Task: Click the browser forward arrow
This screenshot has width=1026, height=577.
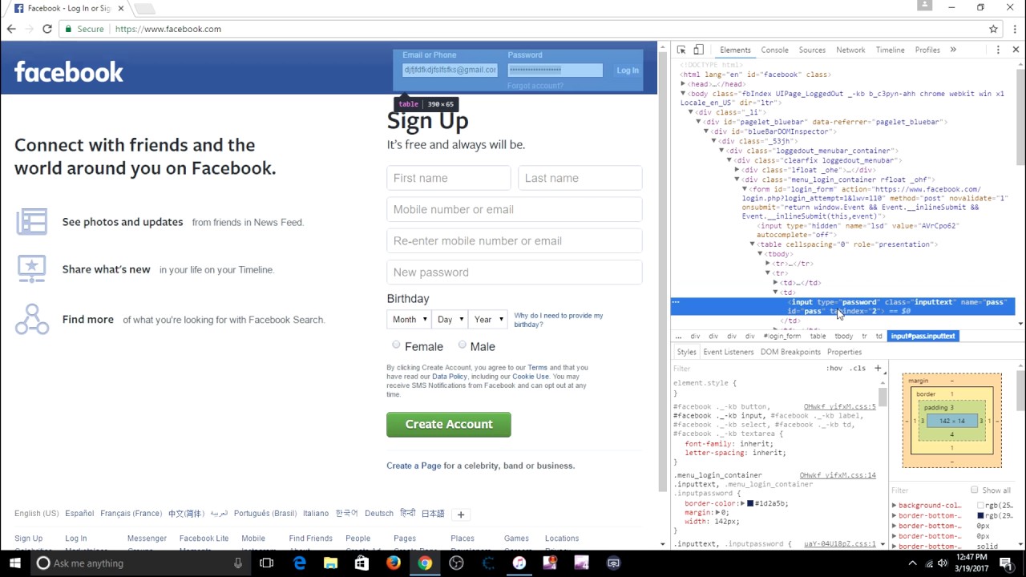Action: point(29,29)
